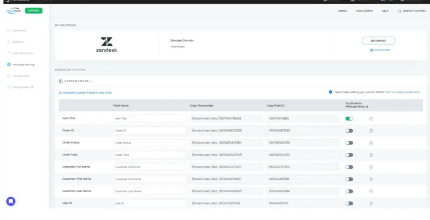Click the green Upgrade button
The height and width of the screenshot is (220, 430).
(x=34, y=10)
